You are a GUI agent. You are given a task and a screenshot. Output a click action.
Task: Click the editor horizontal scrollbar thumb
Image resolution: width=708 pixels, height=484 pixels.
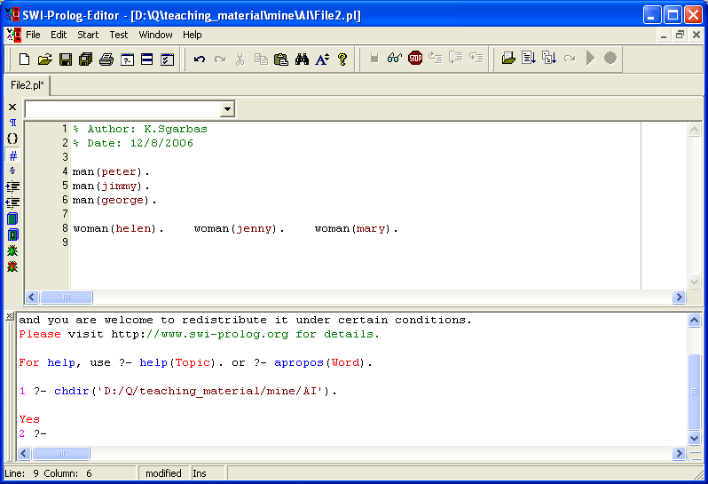click(x=67, y=297)
